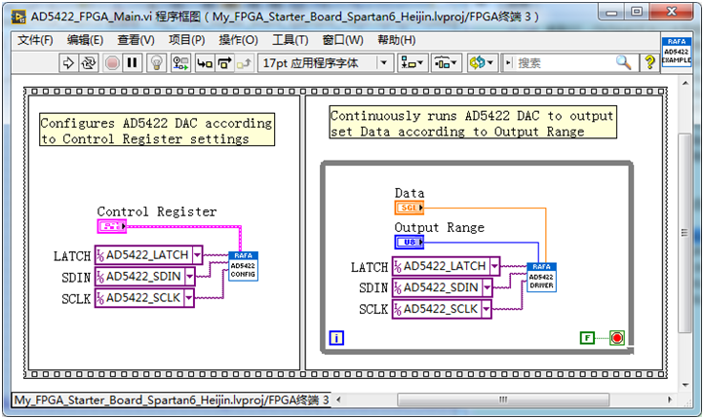This screenshot has width=704, height=419.
Task: Open the Reorder/Clean Up dropdown
Action: coord(481,62)
